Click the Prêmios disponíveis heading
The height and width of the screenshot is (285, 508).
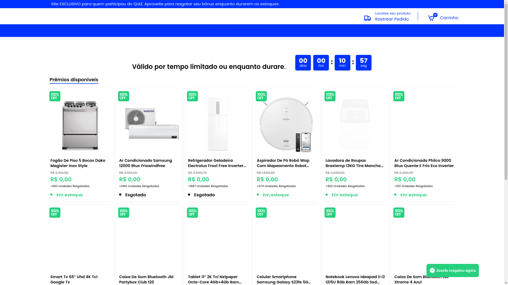tap(74, 80)
